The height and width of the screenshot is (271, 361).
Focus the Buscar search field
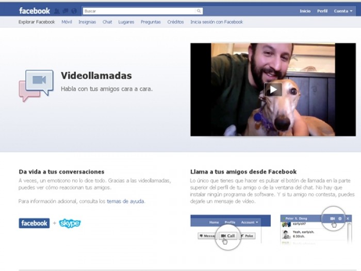(139, 11)
